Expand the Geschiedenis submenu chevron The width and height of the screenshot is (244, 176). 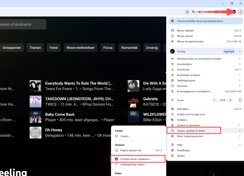pos(240,64)
